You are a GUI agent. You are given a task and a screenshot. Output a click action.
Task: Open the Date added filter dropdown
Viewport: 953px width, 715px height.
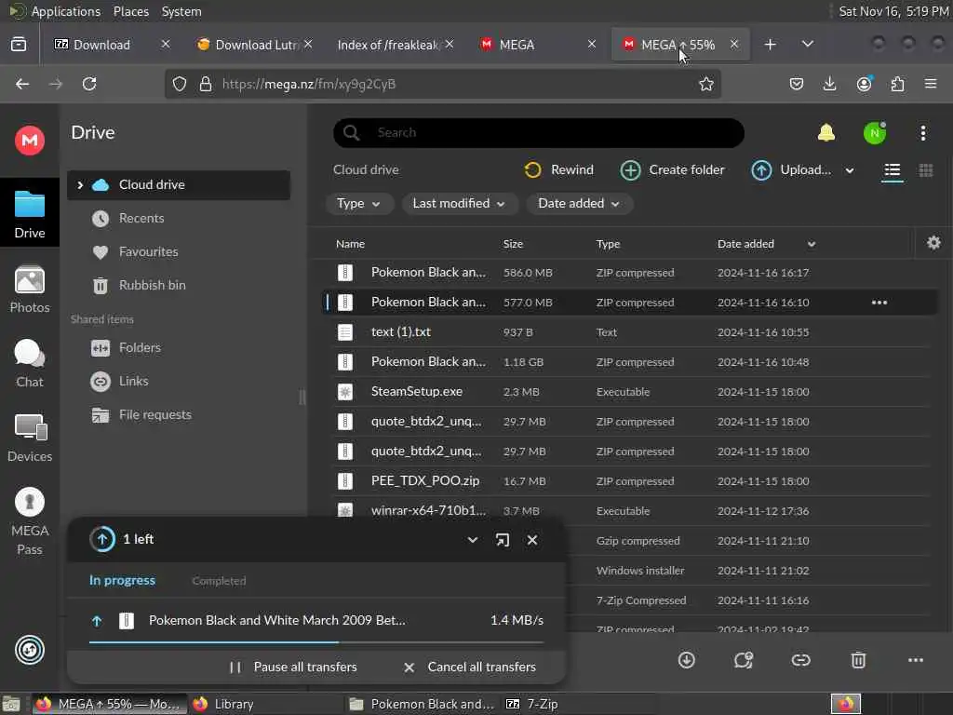pyautogui.click(x=579, y=204)
